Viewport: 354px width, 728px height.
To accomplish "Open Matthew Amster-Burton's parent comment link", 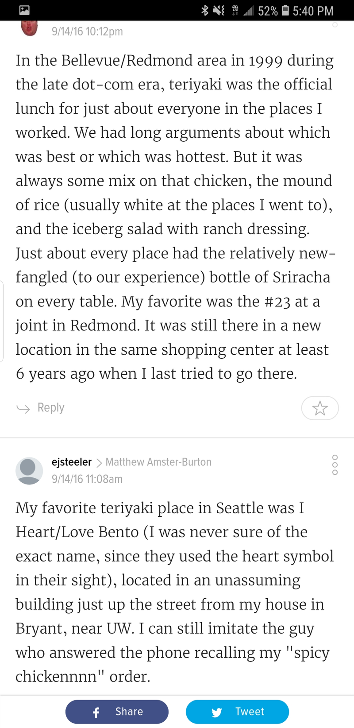I will tap(158, 462).
